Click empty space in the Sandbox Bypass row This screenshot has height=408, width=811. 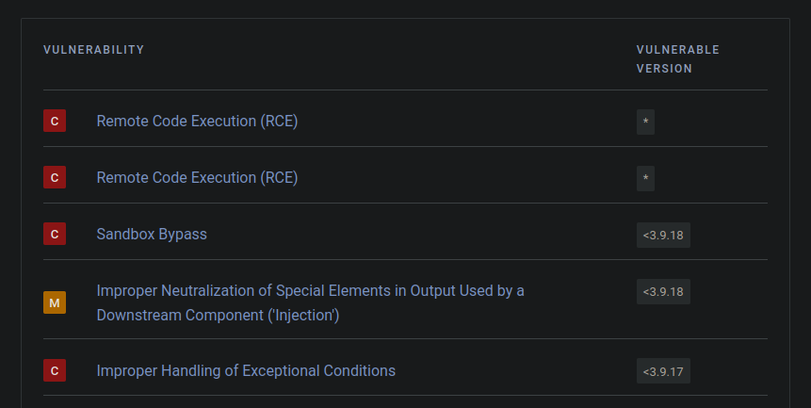click(424, 234)
